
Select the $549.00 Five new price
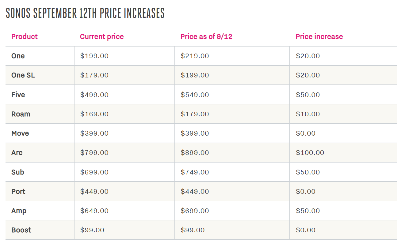click(x=195, y=95)
